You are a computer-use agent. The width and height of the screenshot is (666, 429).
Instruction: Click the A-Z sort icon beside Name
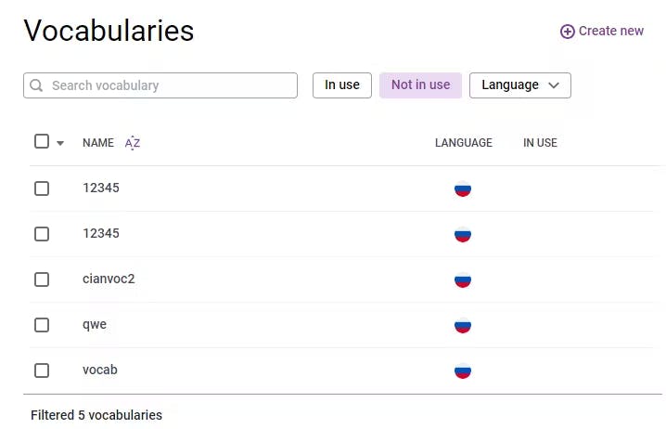(x=133, y=143)
